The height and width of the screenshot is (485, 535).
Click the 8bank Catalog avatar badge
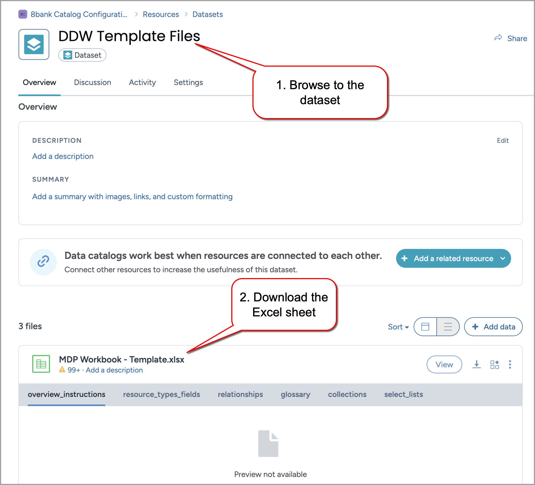(22, 14)
